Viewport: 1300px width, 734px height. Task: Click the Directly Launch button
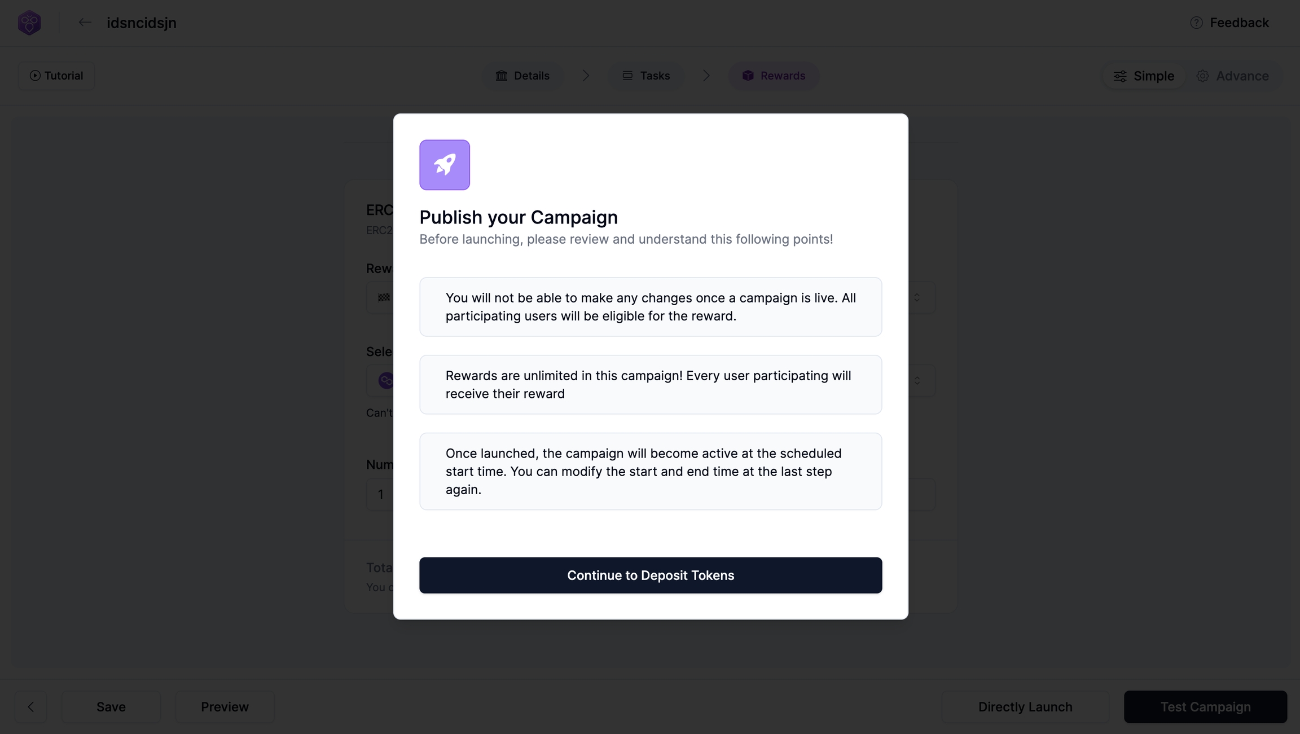pos(1025,707)
